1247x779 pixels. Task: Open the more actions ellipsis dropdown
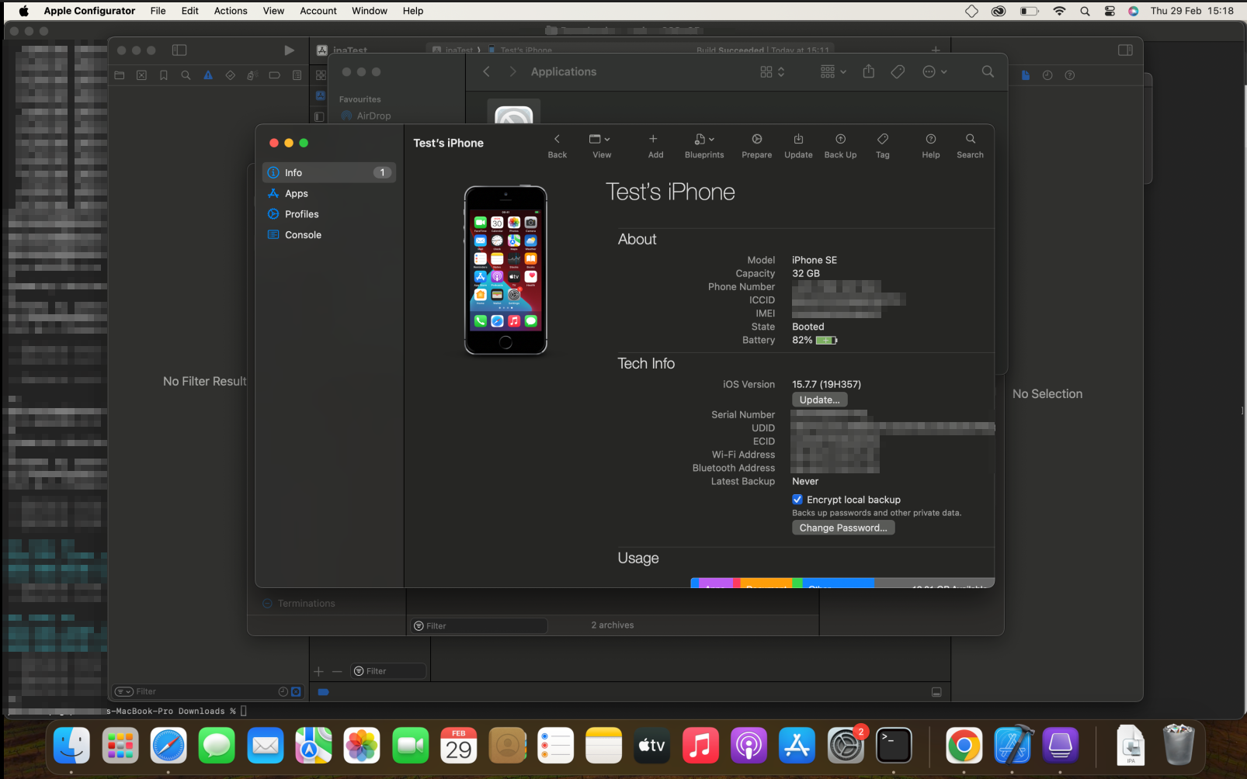(931, 71)
